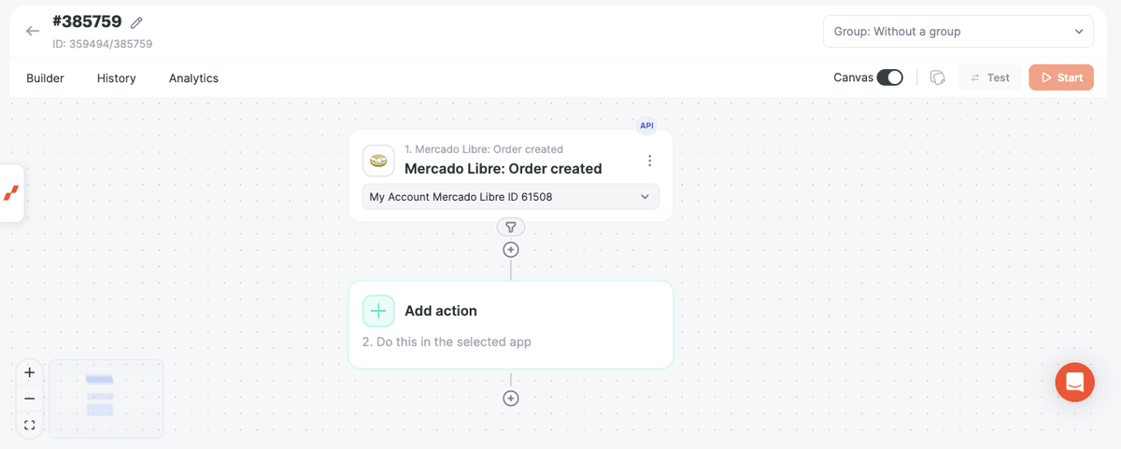Click the API badge on the trigger card
Screen dimensions: 1121x449
point(646,125)
